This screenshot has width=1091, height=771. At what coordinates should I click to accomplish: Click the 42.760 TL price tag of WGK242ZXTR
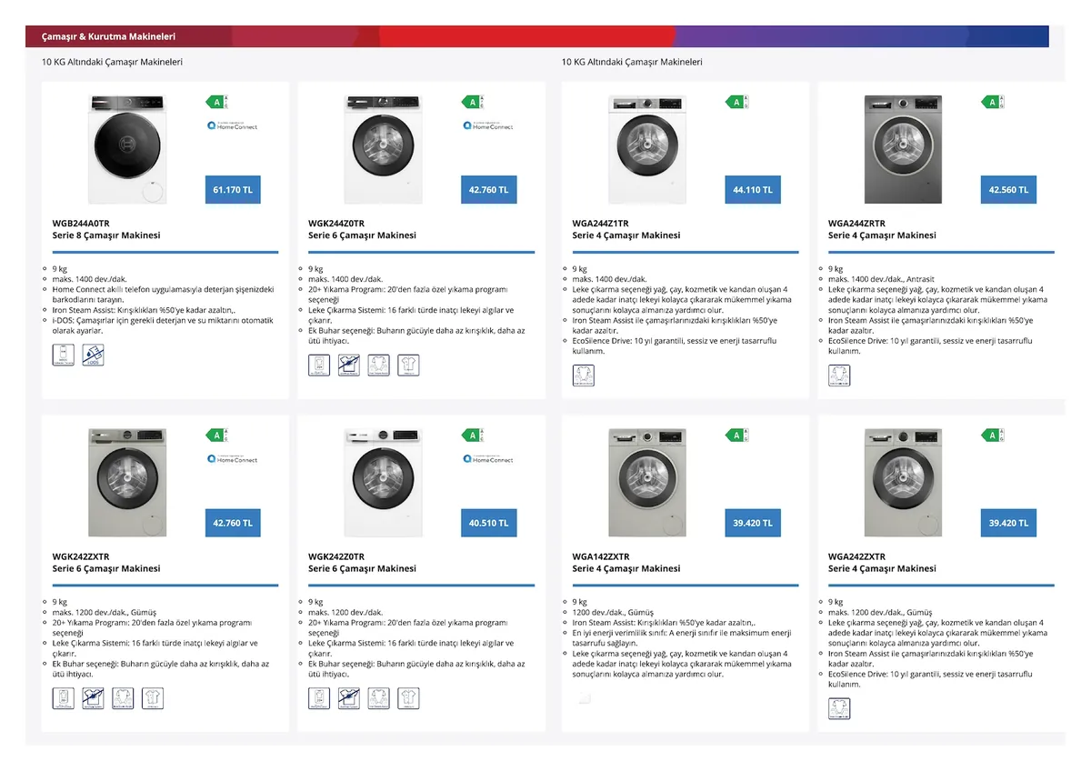click(233, 524)
